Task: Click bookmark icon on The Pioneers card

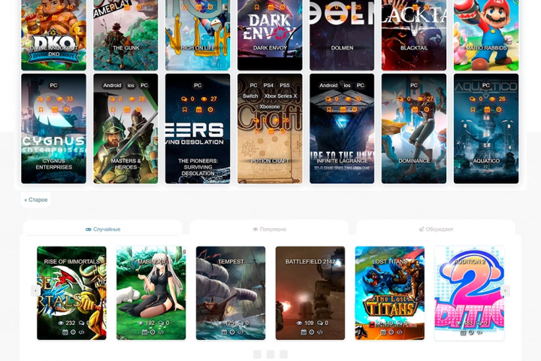Action: (185, 110)
